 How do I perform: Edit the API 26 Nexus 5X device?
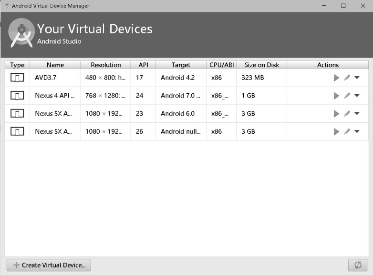(347, 131)
